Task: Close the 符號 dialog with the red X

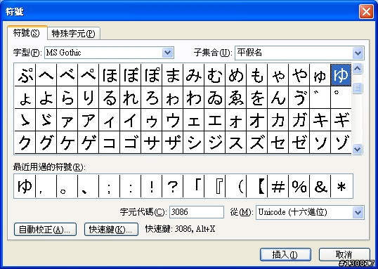Action: point(366,11)
